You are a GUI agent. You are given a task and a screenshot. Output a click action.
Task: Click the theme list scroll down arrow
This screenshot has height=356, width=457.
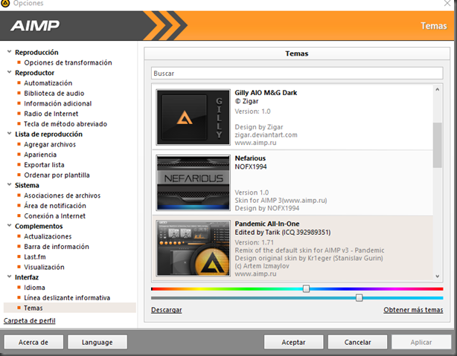coord(437,276)
